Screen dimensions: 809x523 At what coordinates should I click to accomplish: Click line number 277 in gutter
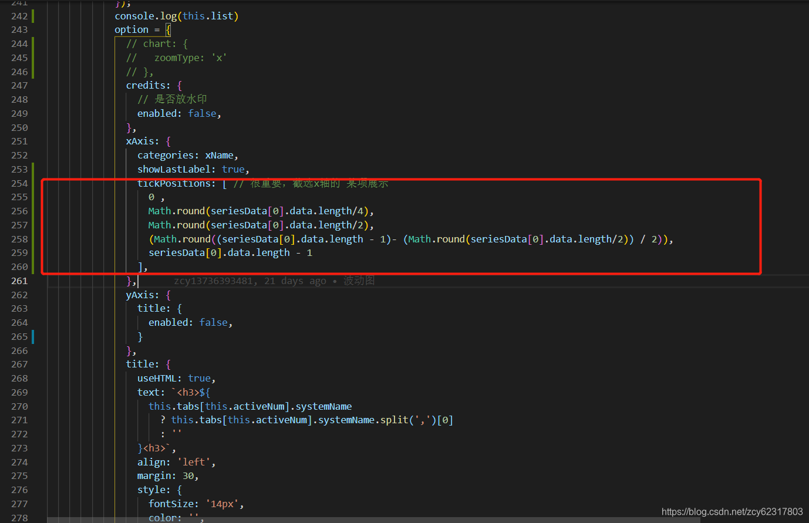coord(19,504)
